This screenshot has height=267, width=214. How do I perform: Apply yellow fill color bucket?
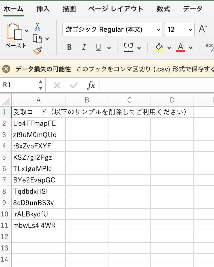coord(159,48)
